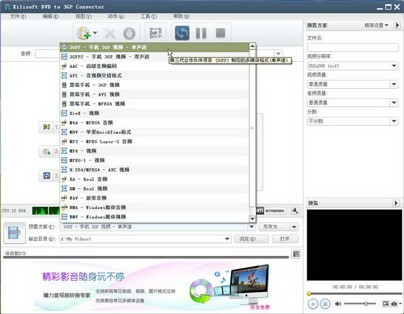Click the preview display mode icon

(386, 304)
